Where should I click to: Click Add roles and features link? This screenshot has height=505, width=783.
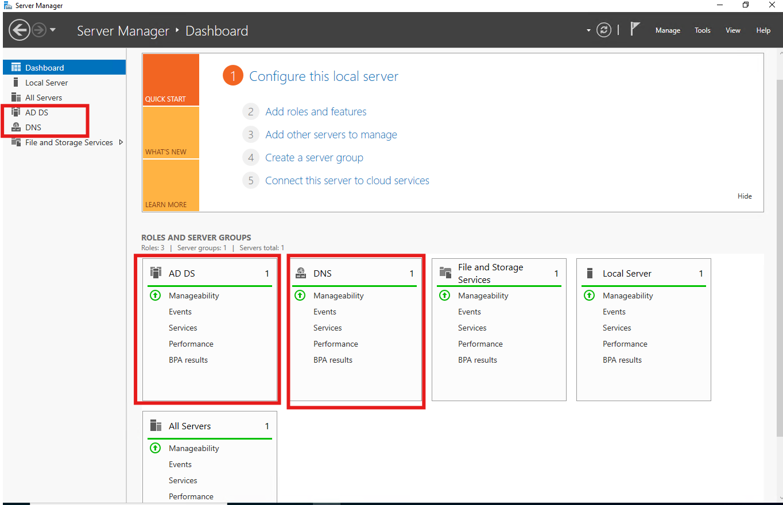pyautogui.click(x=316, y=112)
